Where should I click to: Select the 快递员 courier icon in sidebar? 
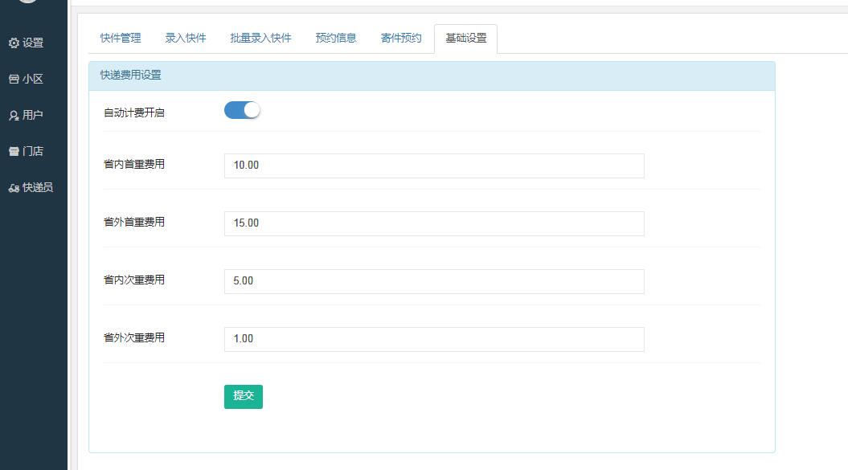point(14,187)
